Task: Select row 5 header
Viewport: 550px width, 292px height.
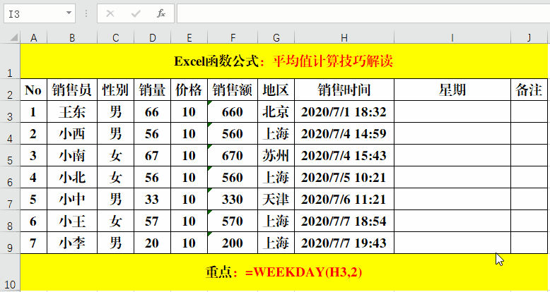Action: (x=10, y=155)
